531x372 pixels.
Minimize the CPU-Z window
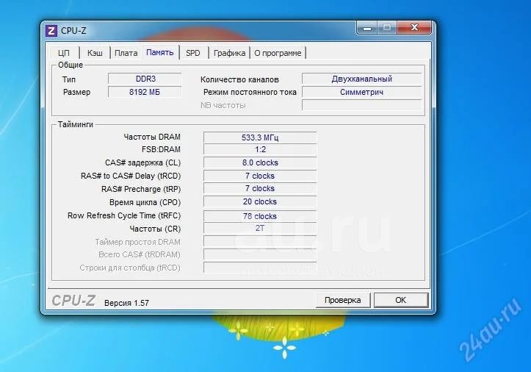point(367,28)
